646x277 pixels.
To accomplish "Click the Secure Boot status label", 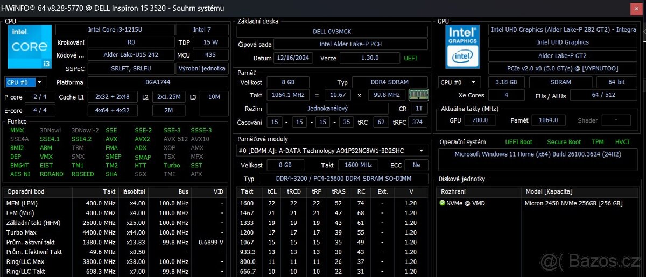I will click(x=564, y=142).
